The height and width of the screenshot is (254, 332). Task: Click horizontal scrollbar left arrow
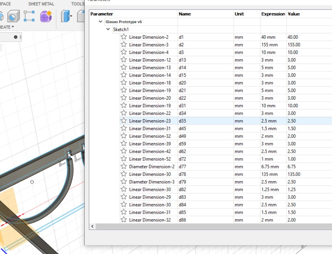93,226
